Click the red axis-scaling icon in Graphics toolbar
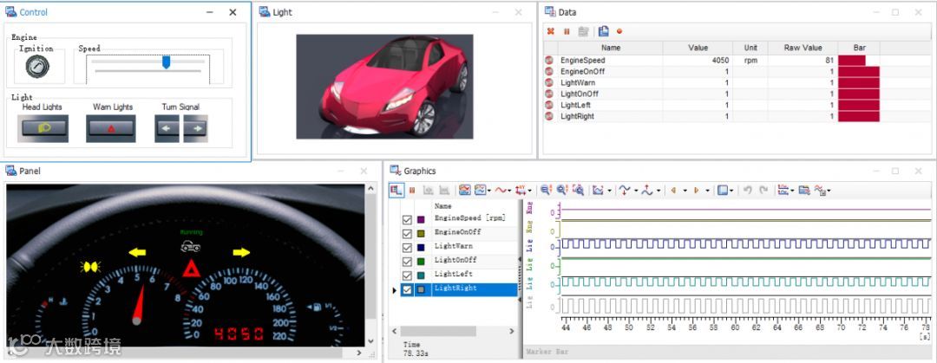Image resolution: width=937 pixels, height=363 pixels. pos(521,191)
